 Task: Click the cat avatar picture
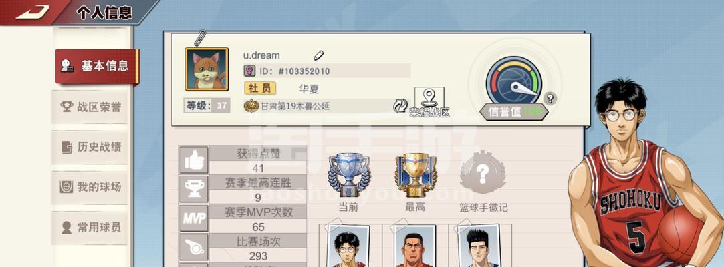coord(207,69)
